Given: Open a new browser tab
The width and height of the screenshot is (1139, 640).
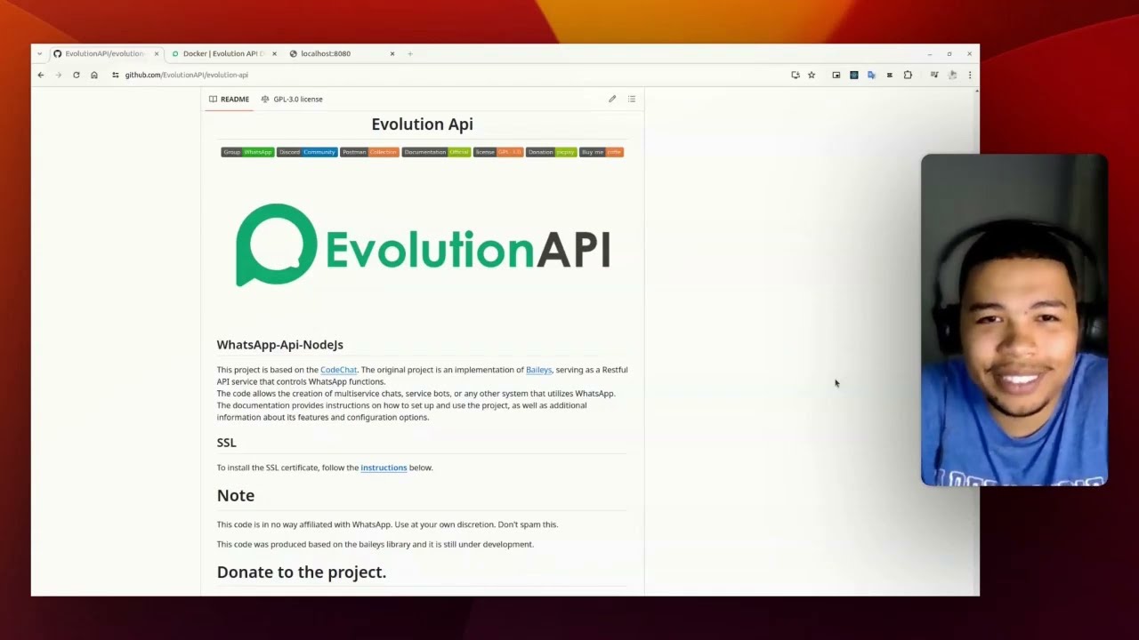Looking at the screenshot, I should (410, 53).
